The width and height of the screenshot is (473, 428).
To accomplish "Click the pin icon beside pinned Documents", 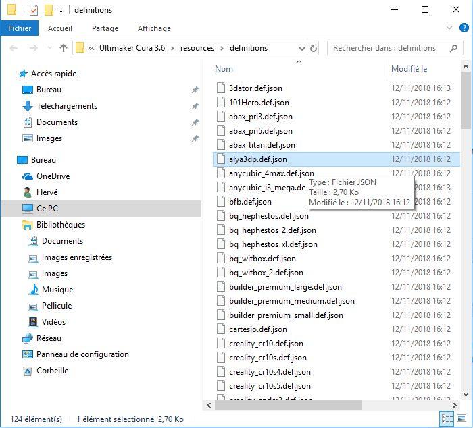I will click(195, 122).
